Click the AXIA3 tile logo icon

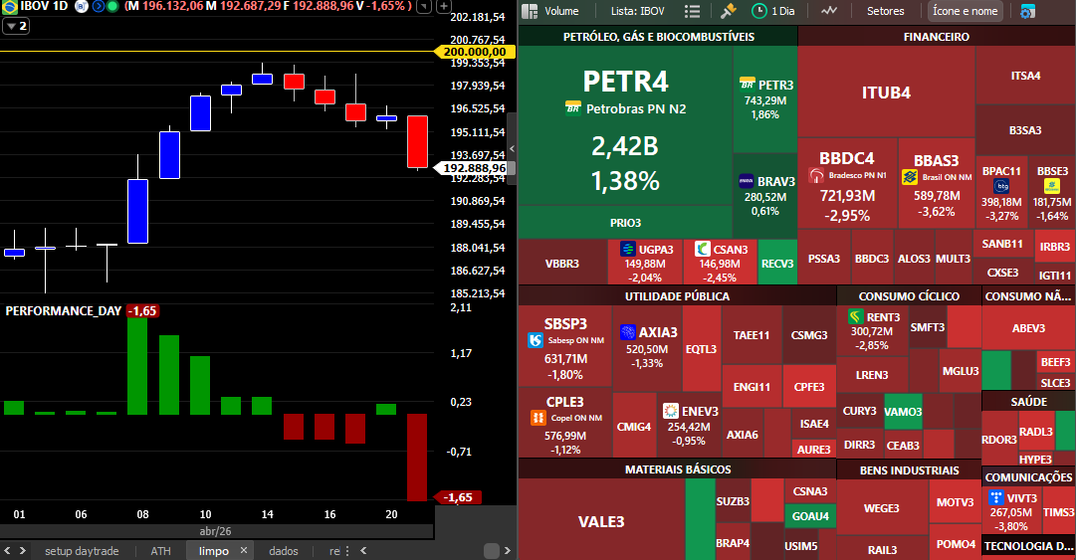point(628,332)
